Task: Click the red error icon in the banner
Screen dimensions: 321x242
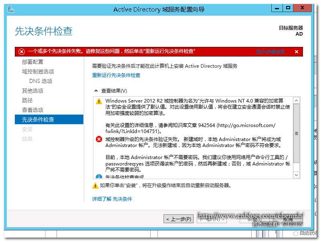Action: tap(22, 52)
